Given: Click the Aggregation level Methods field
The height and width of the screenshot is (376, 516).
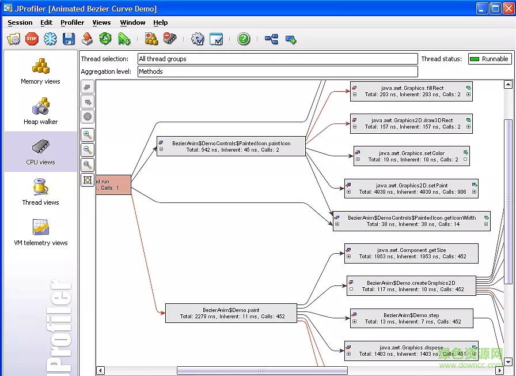Looking at the screenshot, I should pos(277,72).
